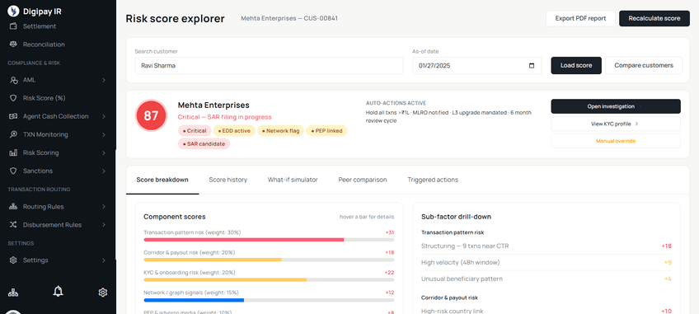This screenshot has height=314, width=699.
Task: Click the Reconciliation menu label
Action: [44, 45]
